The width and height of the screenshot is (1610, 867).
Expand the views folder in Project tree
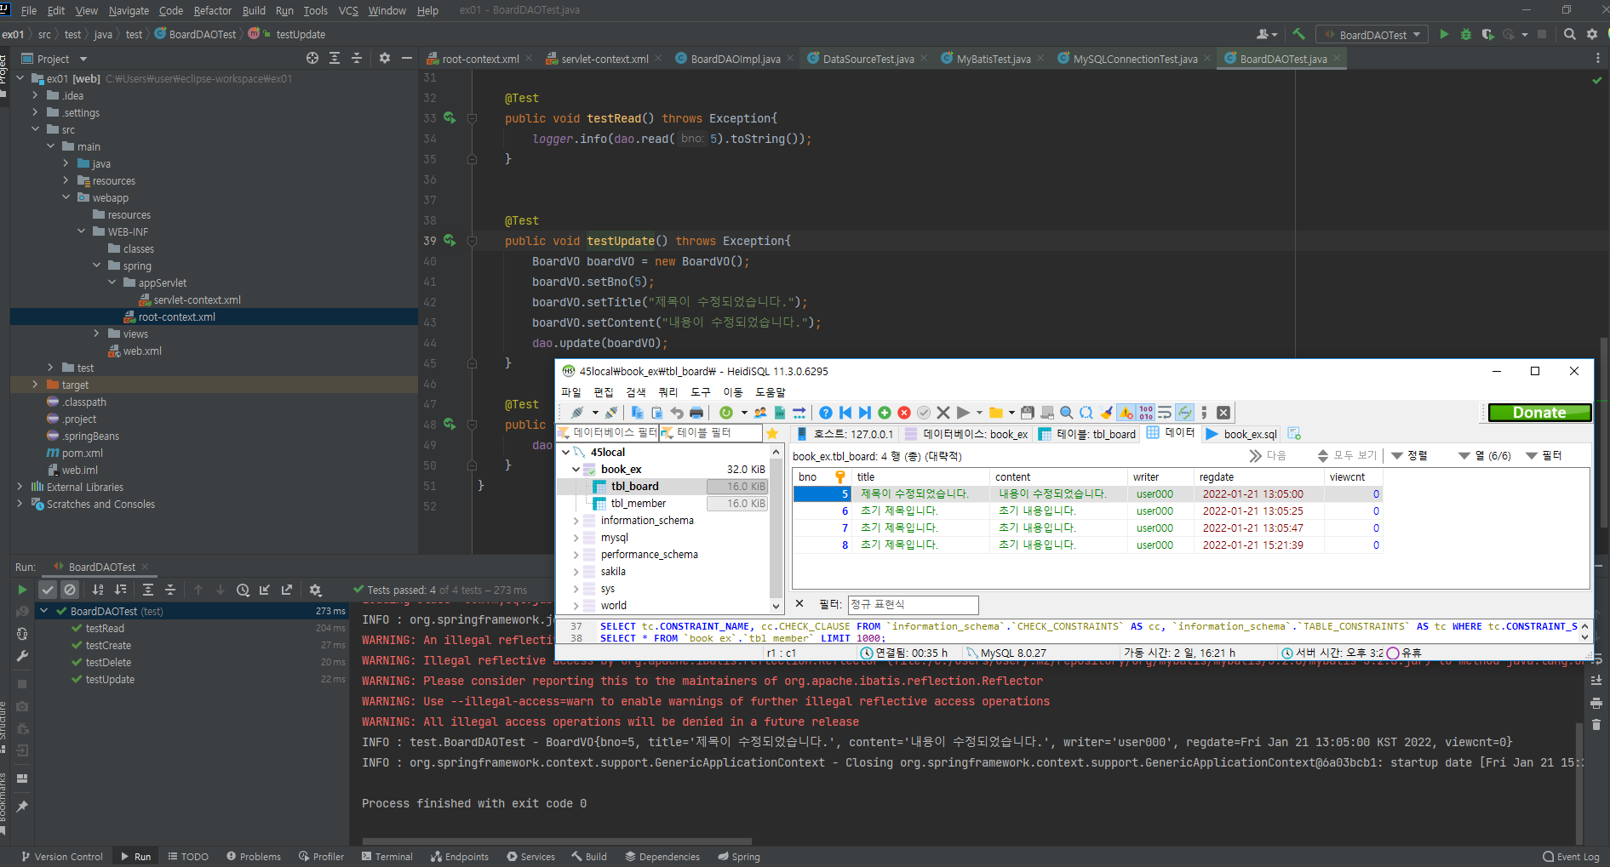click(96, 334)
